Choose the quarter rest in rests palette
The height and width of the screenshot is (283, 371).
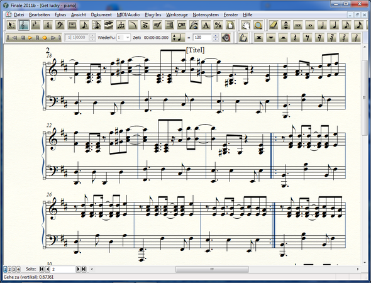296,38
